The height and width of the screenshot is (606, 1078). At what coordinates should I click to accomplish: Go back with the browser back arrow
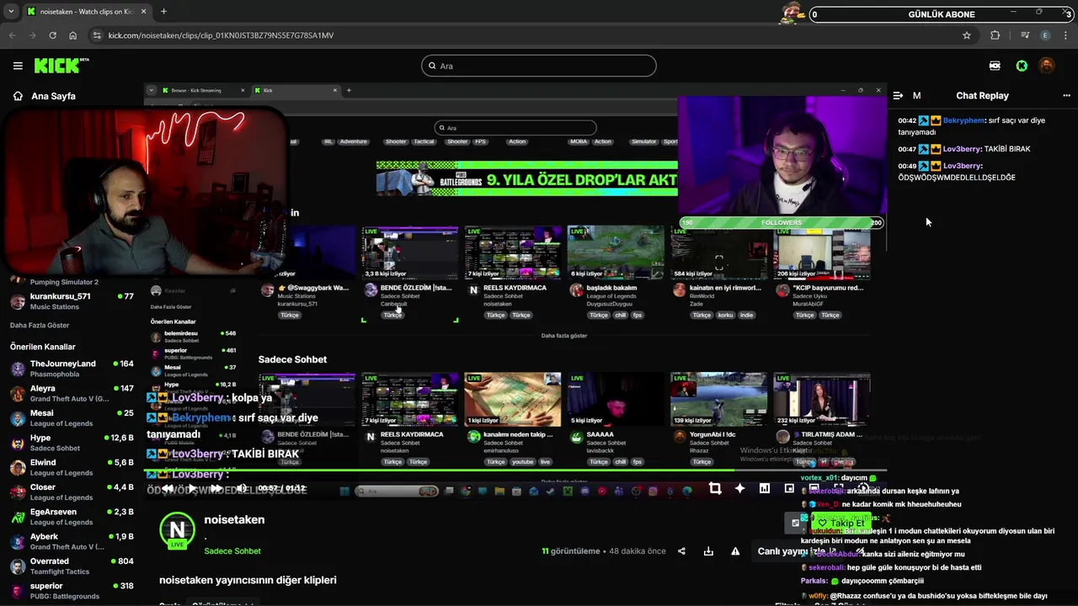pos(12,35)
